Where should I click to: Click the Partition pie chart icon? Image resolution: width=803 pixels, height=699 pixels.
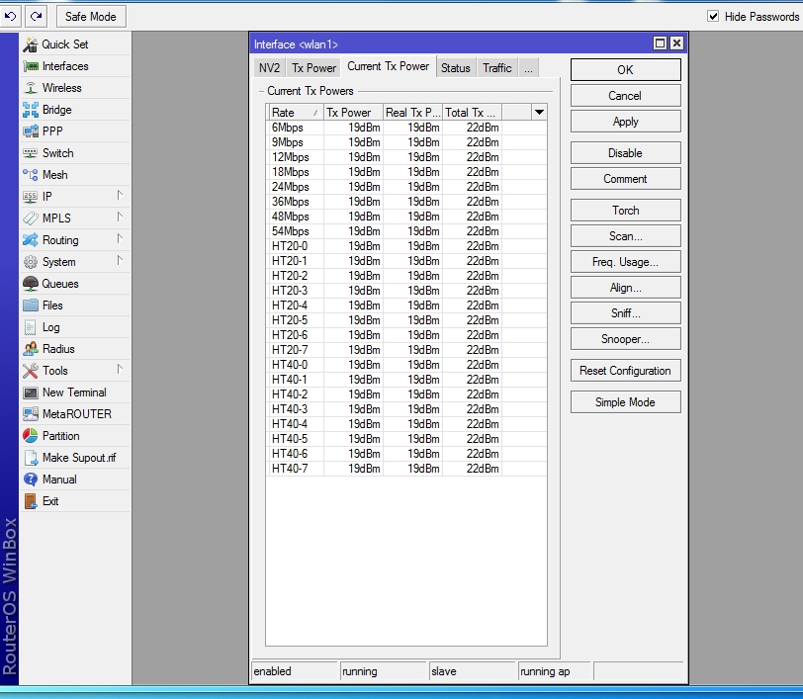point(31,436)
